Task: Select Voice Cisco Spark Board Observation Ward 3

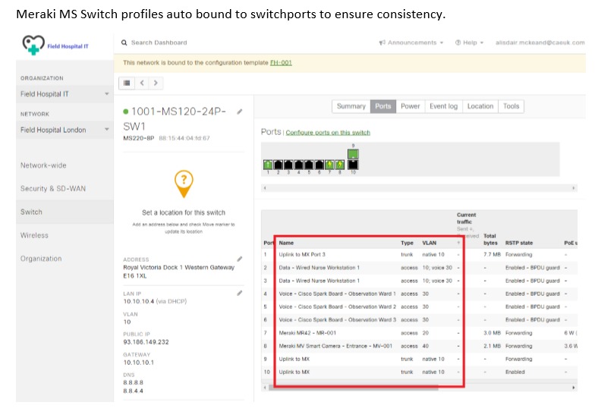Action: coord(419,320)
